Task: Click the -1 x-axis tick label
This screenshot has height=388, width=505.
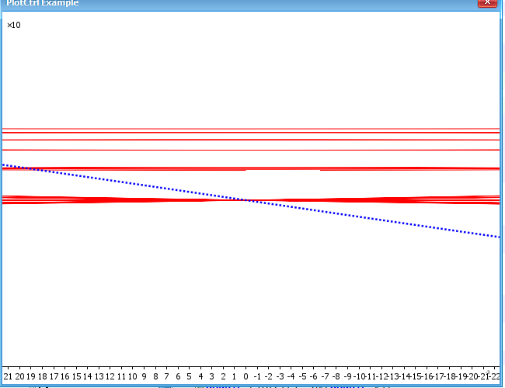Action: [257, 375]
